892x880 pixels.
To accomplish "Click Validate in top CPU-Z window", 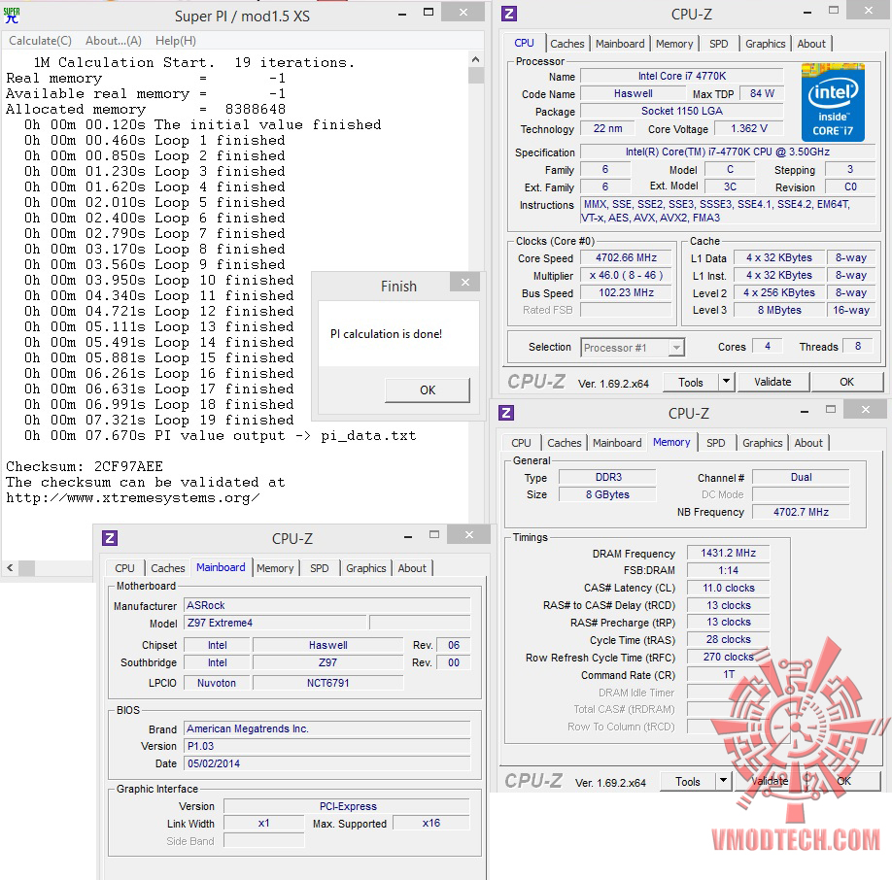I will 772,382.
